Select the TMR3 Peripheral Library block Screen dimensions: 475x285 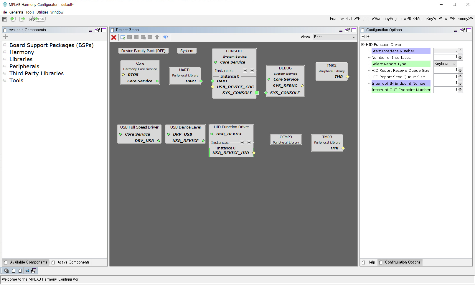coord(327,143)
